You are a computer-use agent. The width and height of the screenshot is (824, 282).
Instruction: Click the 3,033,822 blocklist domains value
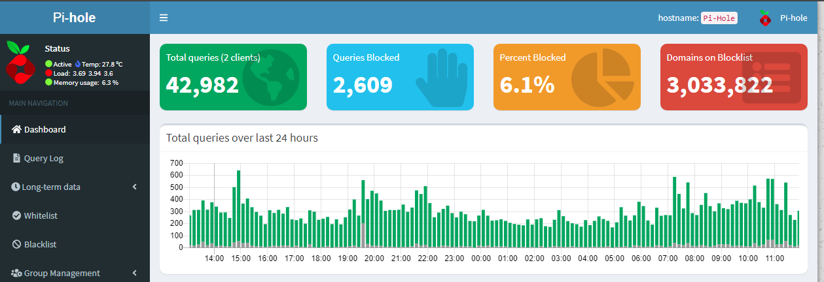point(720,85)
